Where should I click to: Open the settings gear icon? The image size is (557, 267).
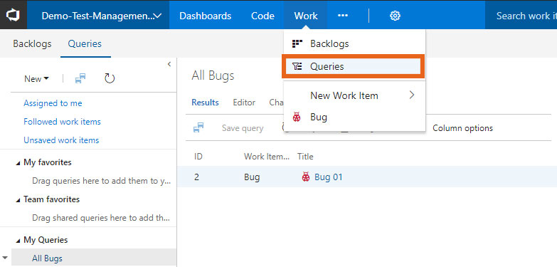point(395,16)
